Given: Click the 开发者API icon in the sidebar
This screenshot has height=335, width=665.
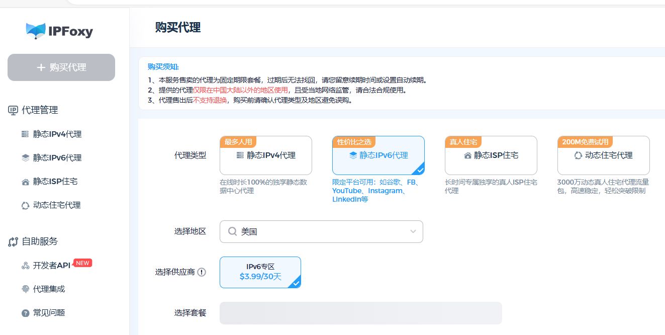Looking at the screenshot, I should pos(25,266).
